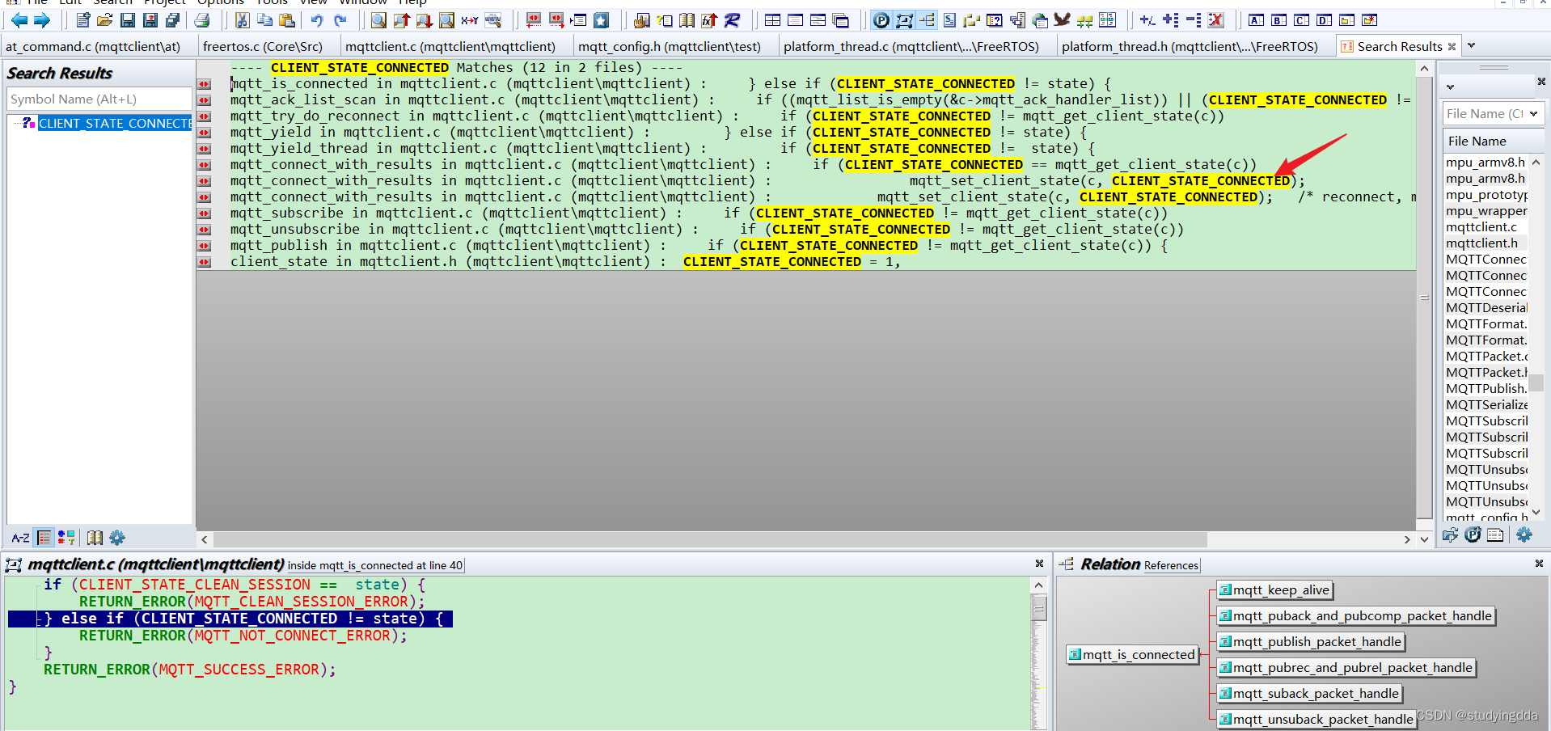
Task: Click the Cascade Windows icon
Action: click(x=841, y=20)
